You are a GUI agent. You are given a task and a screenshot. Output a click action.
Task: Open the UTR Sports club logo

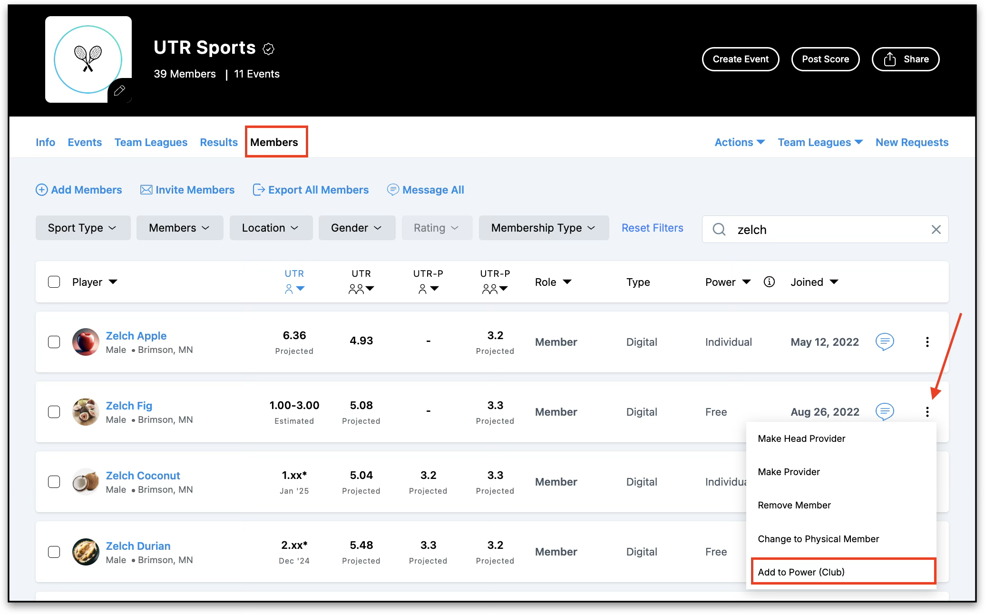click(x=88, y=59)
